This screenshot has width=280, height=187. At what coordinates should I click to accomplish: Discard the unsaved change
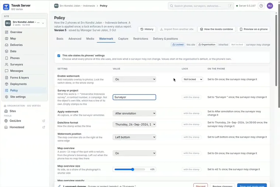[x=200, y=186]
